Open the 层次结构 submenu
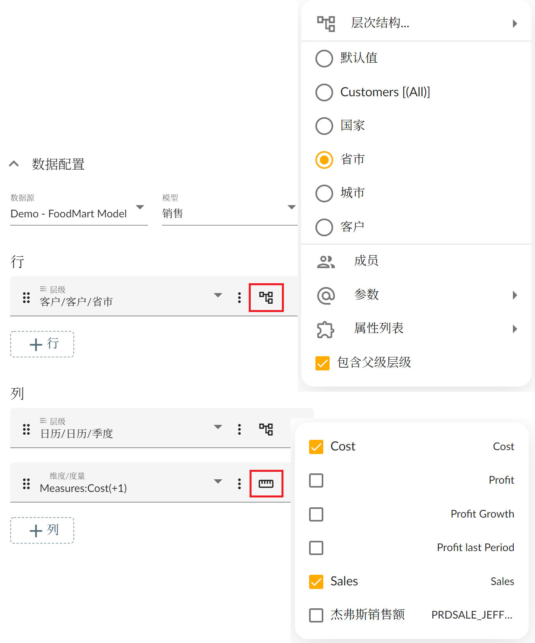The width and height of the screenshot is (535, 643). [x=416, y=23]
